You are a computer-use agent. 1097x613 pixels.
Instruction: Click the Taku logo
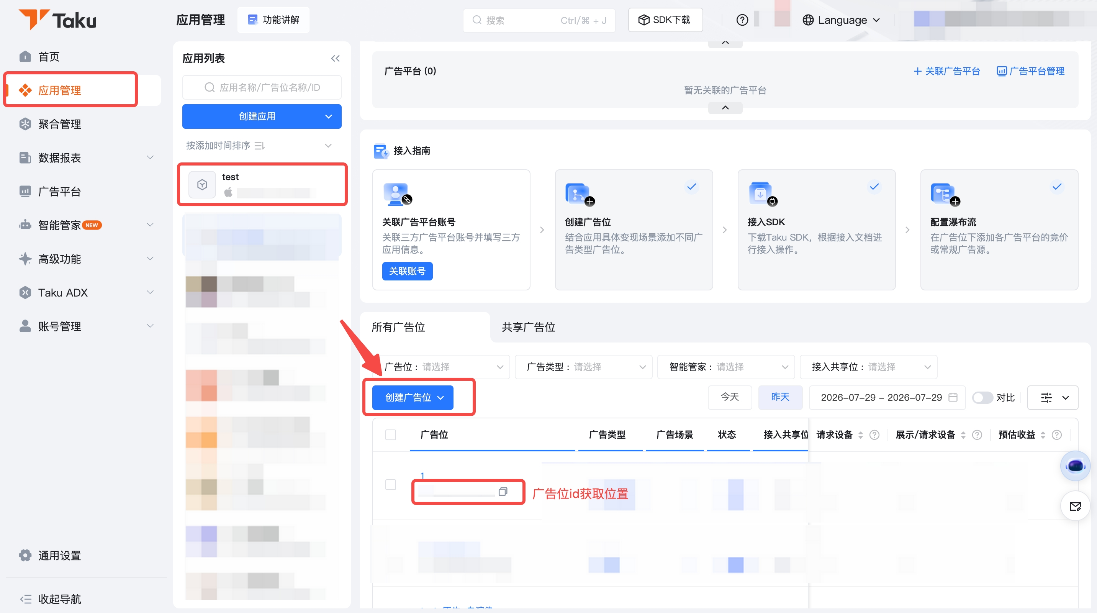[57, 20]
